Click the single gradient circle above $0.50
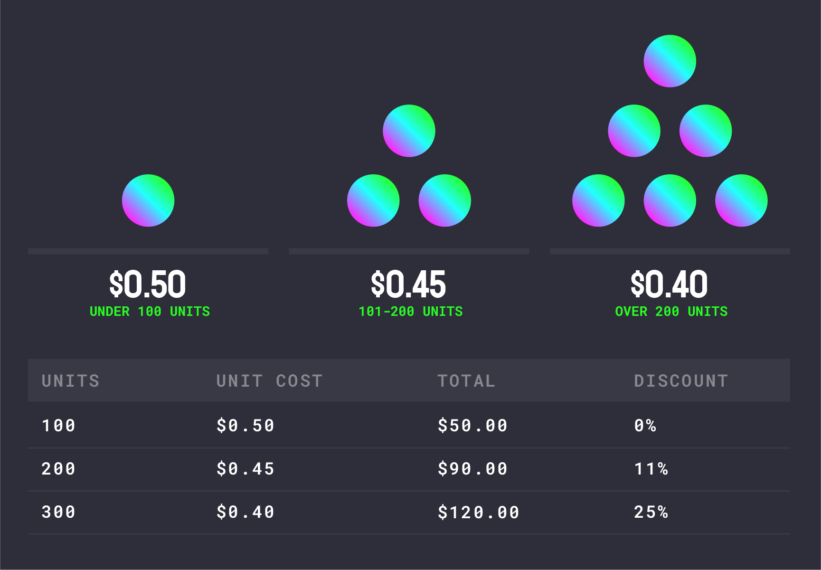Image resolution: width=821 pixels, height=570 pixels. [x=148, y=200]
